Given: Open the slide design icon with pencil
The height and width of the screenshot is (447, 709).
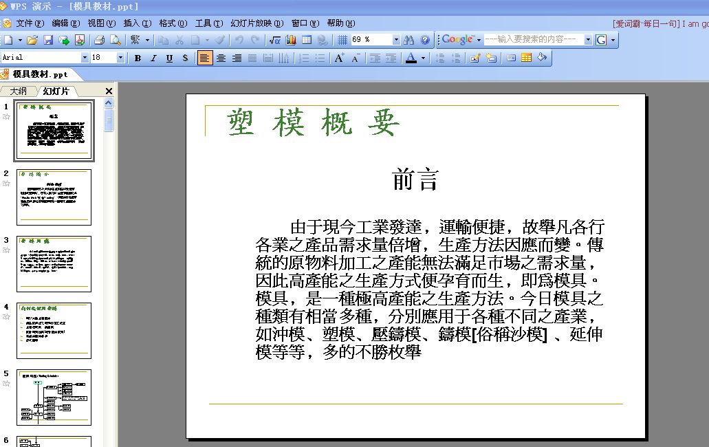Looking at the screenshot, I should (475, 58).
